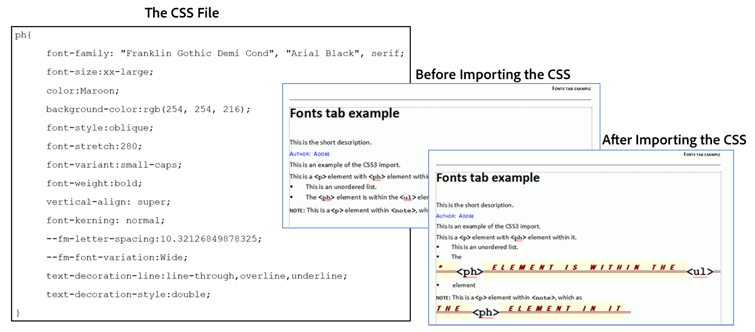The height and width of the screenshot is (332, 755).
Task: Click the styled "ELEMENT IN IT" maroon text
Action: pos(560,309)
